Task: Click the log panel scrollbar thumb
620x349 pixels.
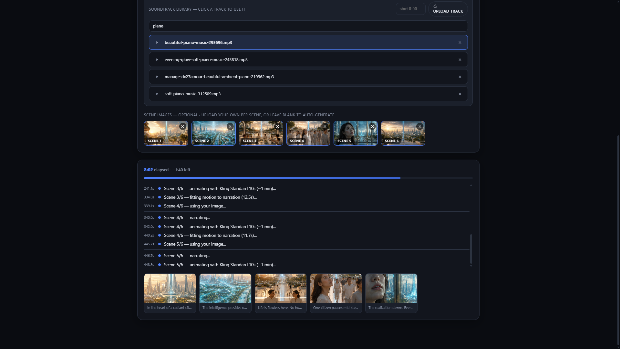Action: tap(471, 249)
